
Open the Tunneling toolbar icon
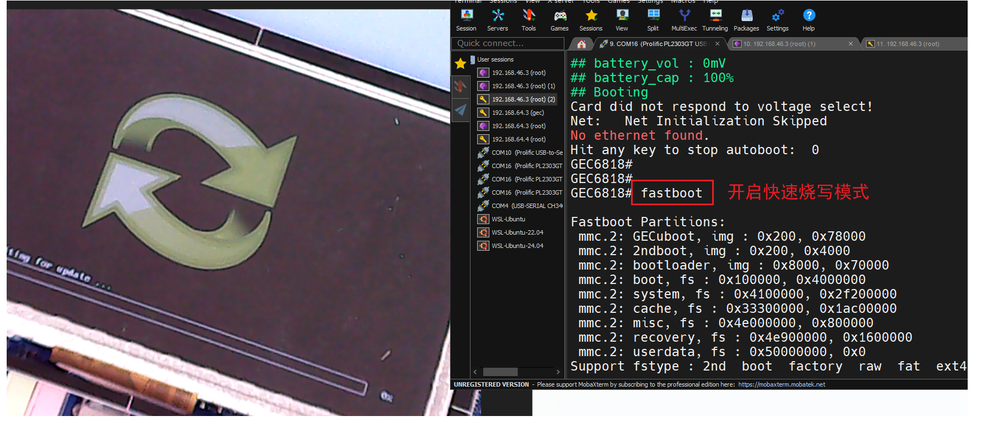(715, 20)
